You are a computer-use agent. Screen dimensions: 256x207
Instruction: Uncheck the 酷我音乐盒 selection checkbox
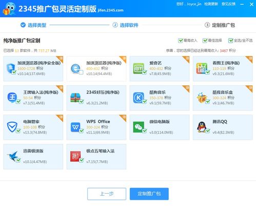(x=208, y=102)
